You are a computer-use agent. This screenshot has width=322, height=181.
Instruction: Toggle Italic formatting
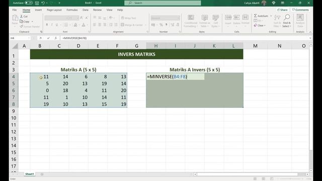click(52, 25)
